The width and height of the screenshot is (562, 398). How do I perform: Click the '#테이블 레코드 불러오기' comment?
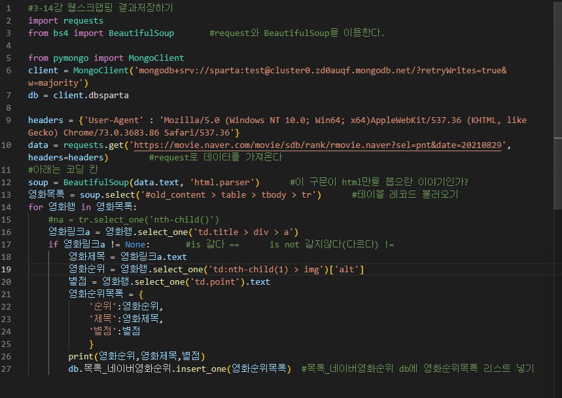pyautogui.click(x=405, y=195)
